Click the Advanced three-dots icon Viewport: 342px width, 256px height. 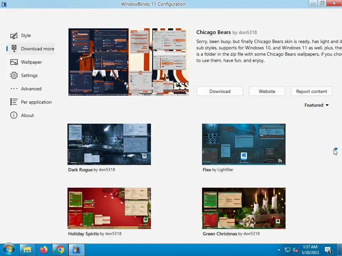14,89
